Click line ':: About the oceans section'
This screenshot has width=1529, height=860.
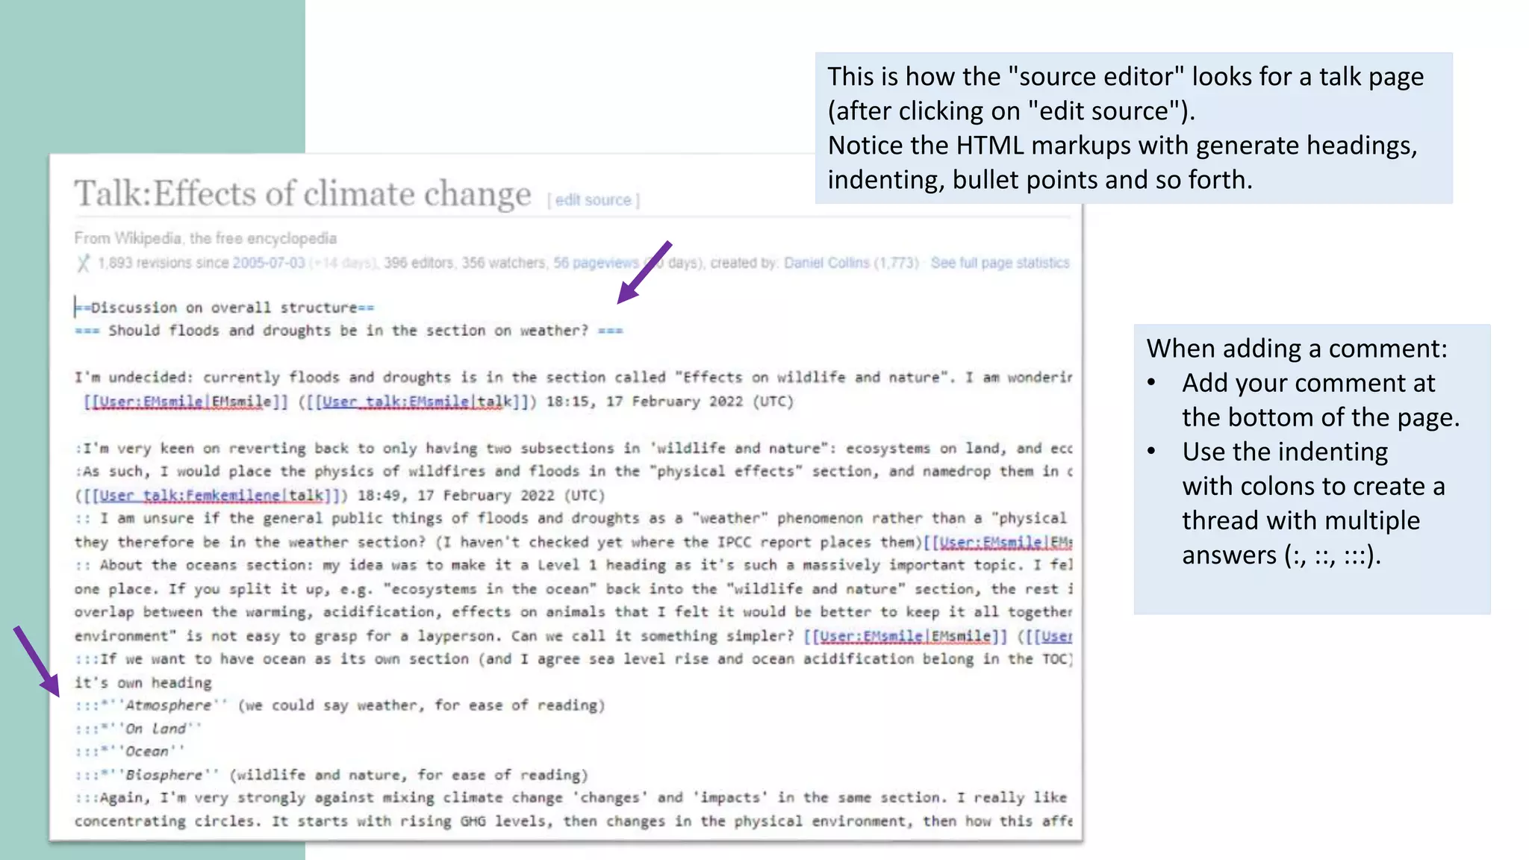[x=573, y=566]
